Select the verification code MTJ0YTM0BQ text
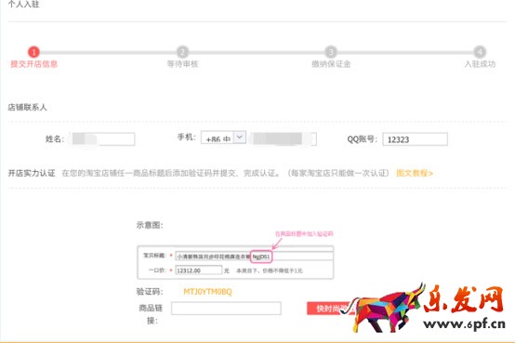This screenshot has height=343, width=515. (x=207, y=292)
